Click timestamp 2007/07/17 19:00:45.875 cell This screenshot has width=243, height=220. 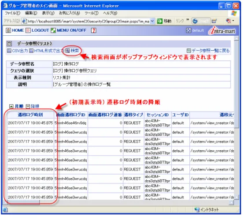[30, 123]
